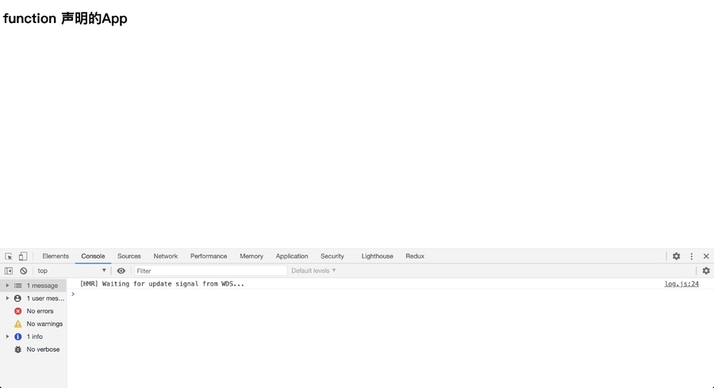Expand the 1 info group
Viewport: 714px width, 388px height.
pyautogui.click(x=8, y=336)
